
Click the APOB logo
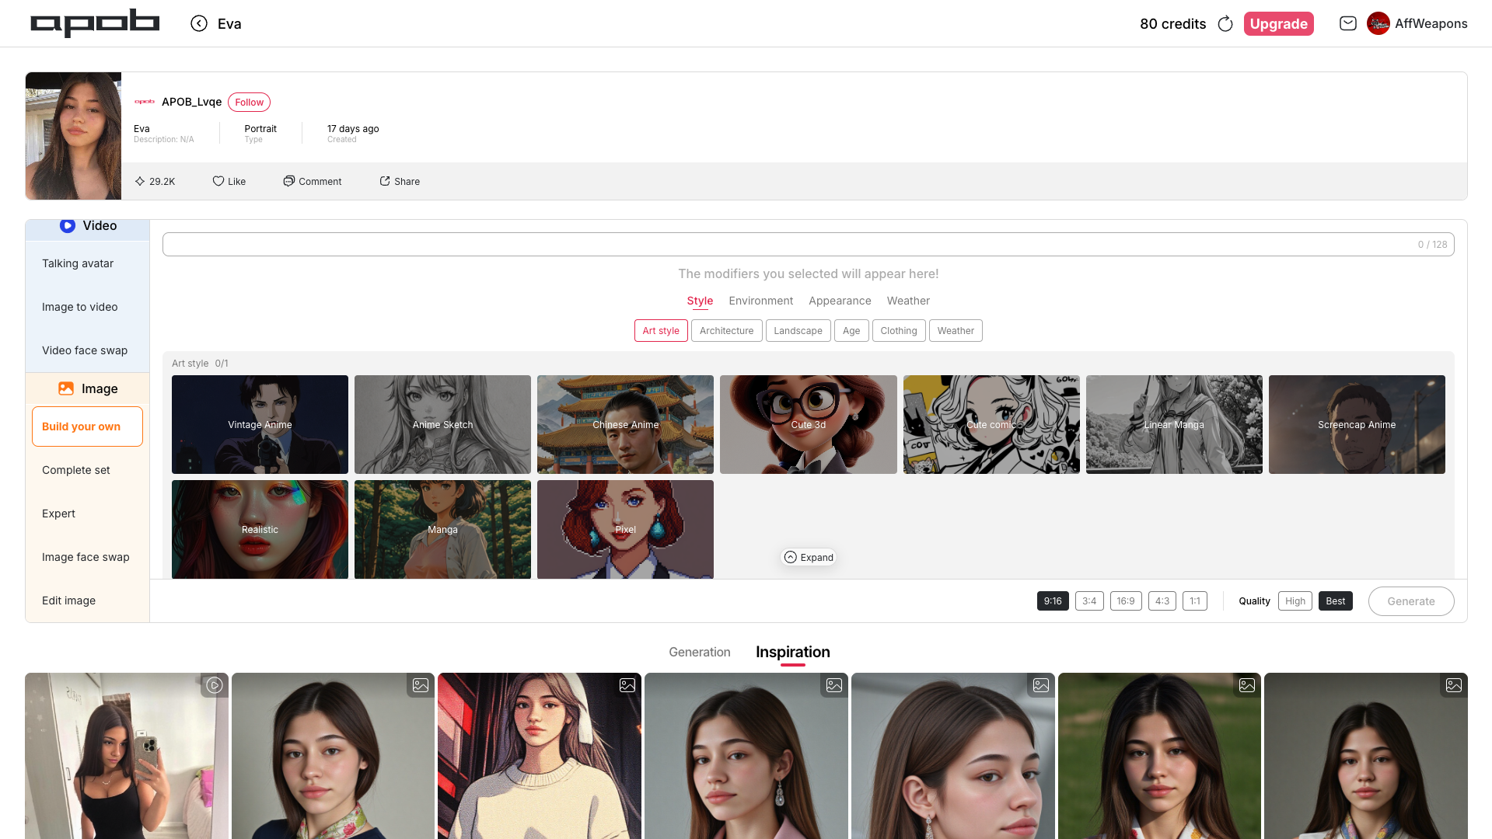click(95, 23)
